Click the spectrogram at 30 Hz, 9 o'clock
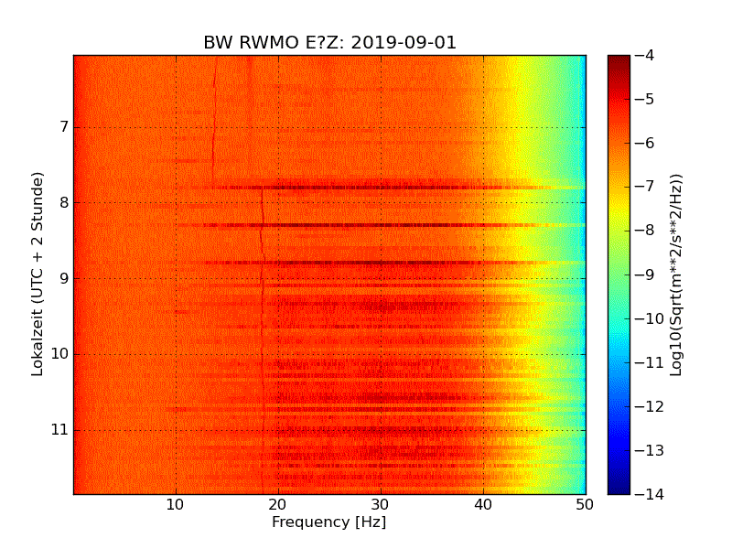 pos(381,279)
